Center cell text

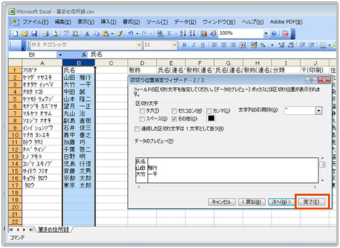pos(224,45)
